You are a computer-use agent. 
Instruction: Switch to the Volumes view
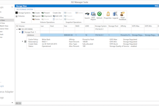[x=20, y=16]
